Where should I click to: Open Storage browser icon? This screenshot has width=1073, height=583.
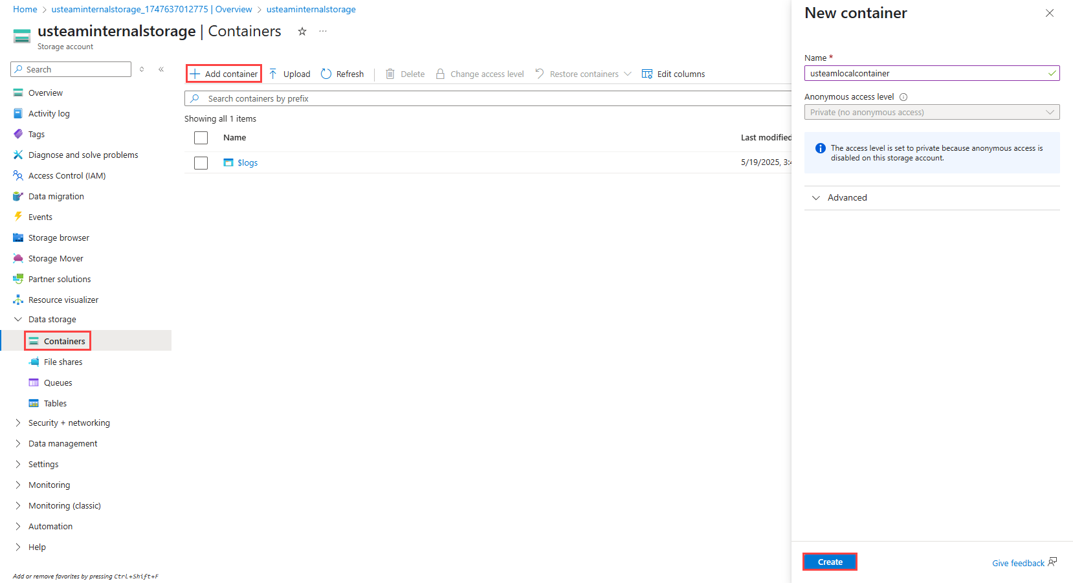click(18, 237)
